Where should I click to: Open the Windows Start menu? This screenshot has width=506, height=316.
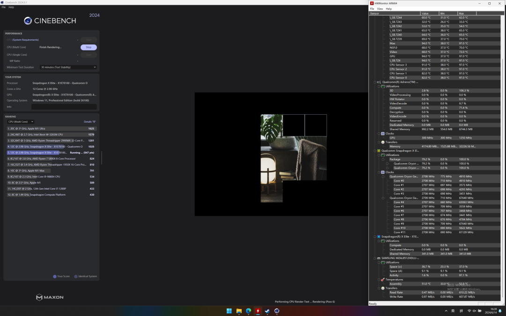tap(229, 311)
